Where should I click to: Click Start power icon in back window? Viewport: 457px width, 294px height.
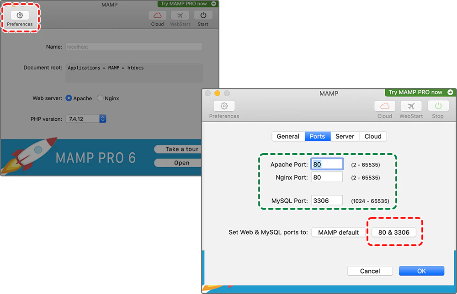tap(203, 15)
